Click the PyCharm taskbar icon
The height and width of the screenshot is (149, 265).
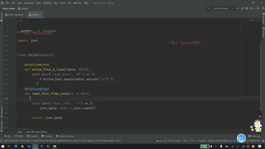click(35, 146)
